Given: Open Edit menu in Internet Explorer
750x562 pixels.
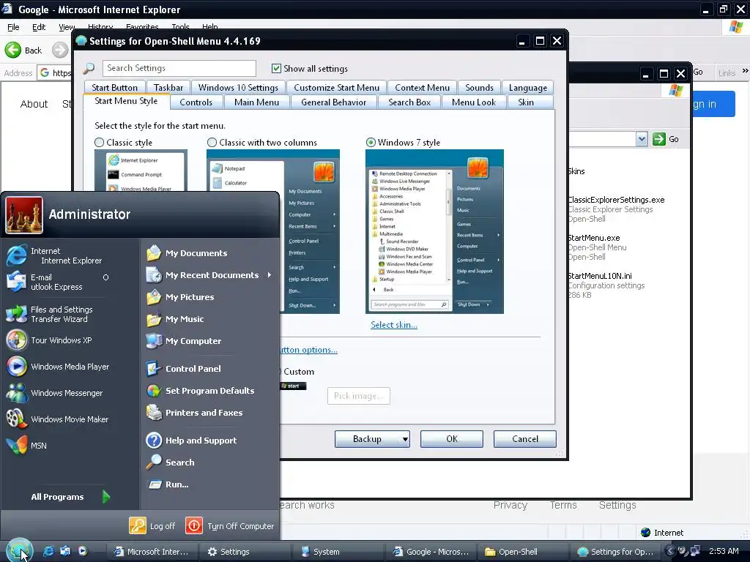Looking at the screenshot, I should point(39,27).
